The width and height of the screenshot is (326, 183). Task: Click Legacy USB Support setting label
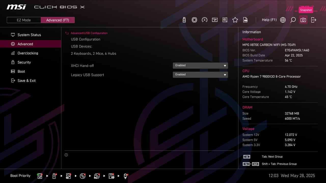[x=87, y=75]
